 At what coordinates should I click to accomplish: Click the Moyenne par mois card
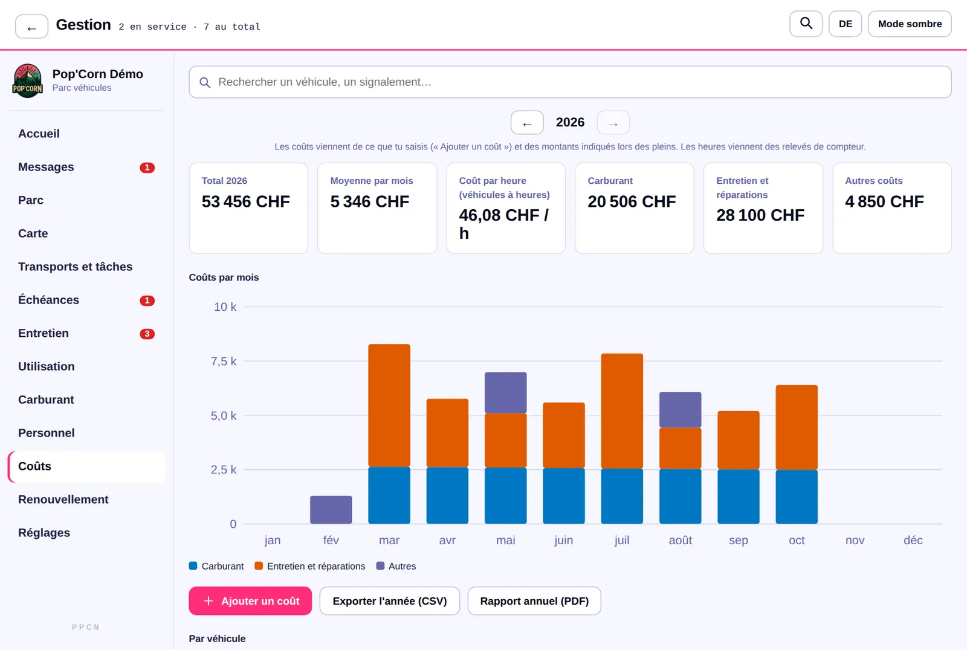377,208
